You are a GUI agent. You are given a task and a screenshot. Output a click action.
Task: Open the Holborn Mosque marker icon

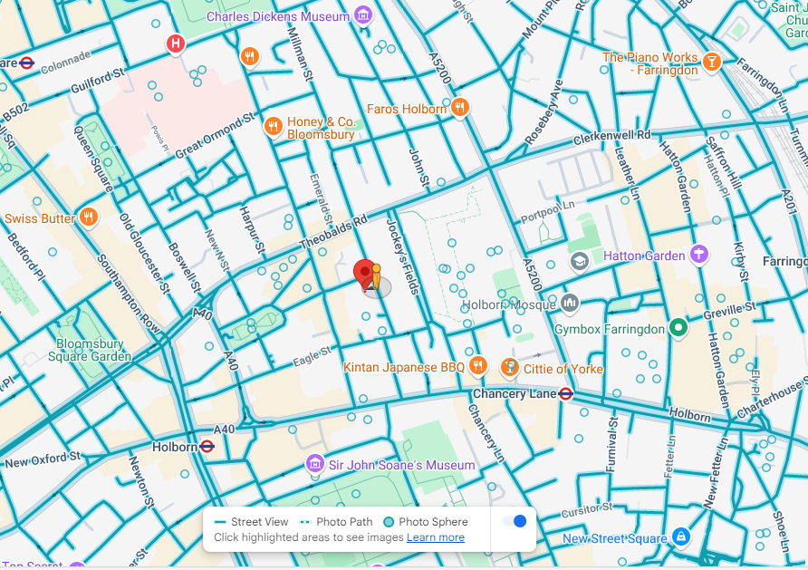(570, 303)
